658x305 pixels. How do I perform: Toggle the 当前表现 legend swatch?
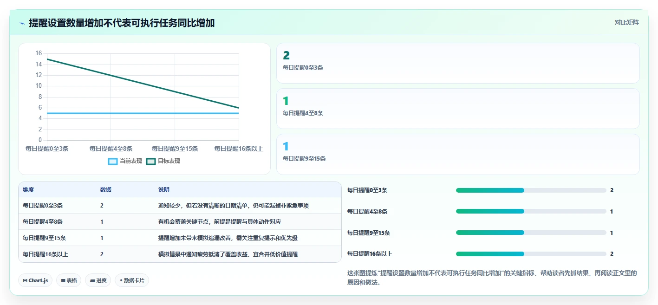(112, 161)
